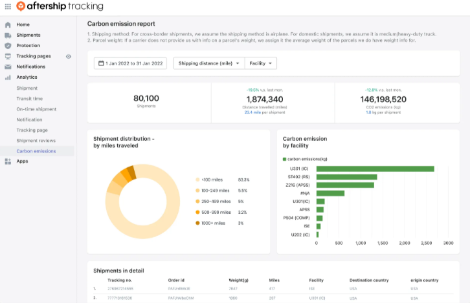This screenshot has width=470, height=303.
Task: Open Shipment reviews in sidebar
Action: (36, 140)
